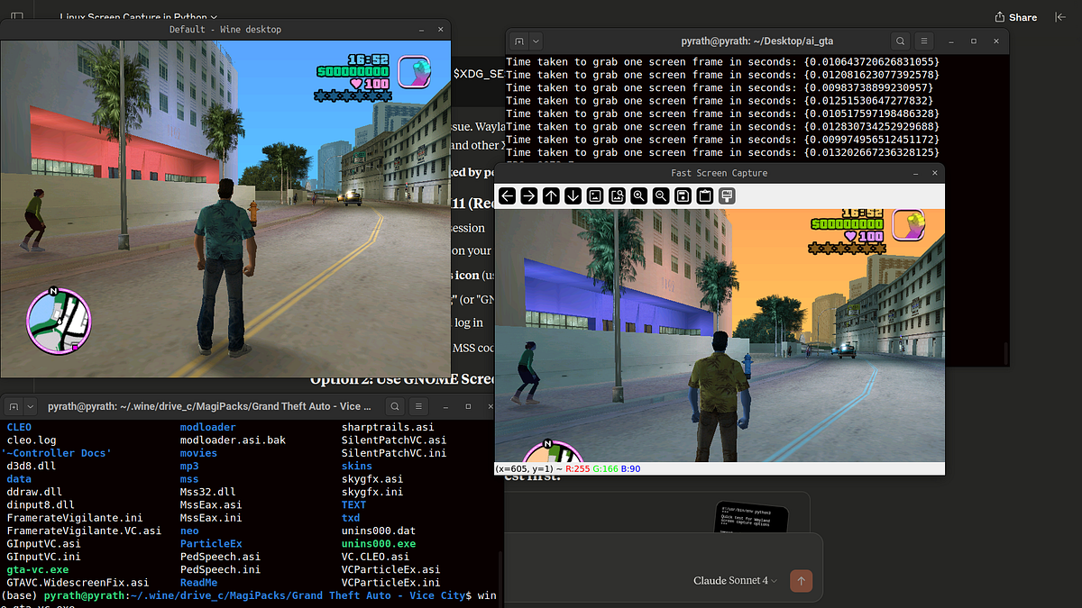Open the hamburger menu in the ai_gta terminal
Image resolution: width=1082 pixels, height=608 pixels.
tap(924, 41)
